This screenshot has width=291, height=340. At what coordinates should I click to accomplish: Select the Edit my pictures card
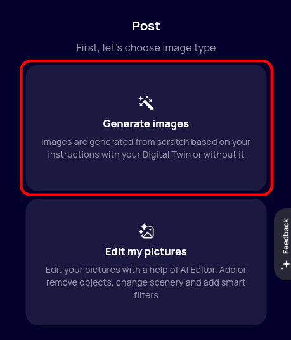click(146, 262)
